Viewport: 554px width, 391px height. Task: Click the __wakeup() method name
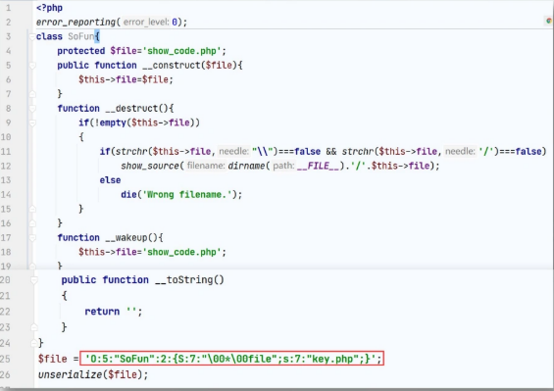coord(131,238)
